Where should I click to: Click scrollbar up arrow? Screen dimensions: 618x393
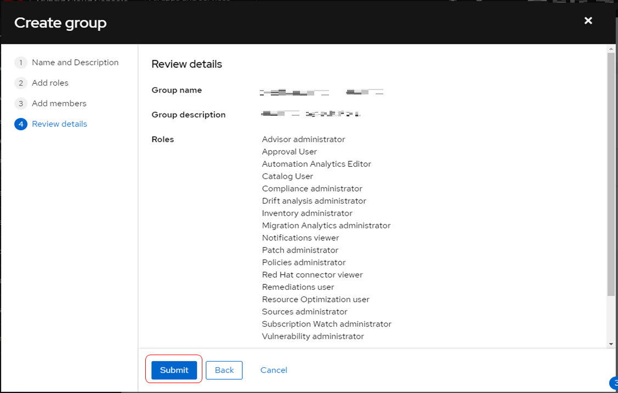(x=611, y=49)
